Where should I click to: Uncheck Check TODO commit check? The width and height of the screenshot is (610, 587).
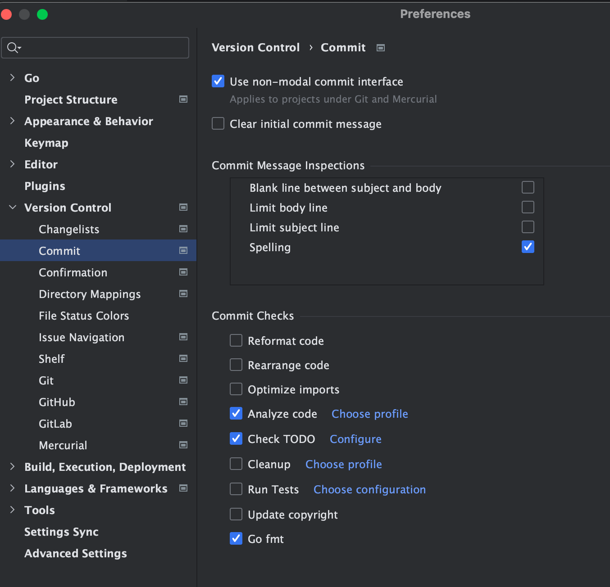pyautogui.click(x=236, y=438)
